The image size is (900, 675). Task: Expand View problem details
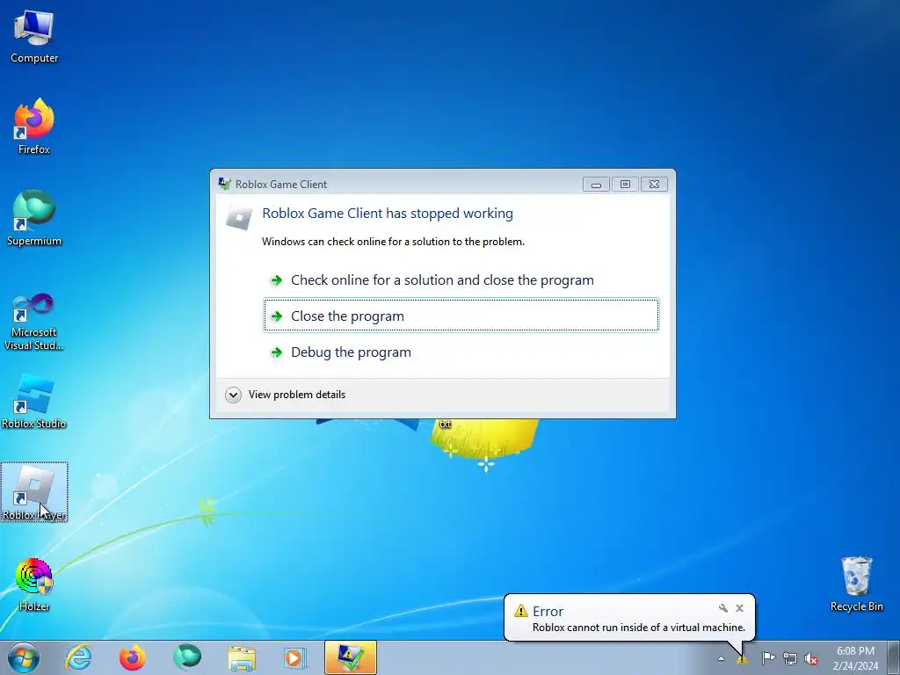286,395
